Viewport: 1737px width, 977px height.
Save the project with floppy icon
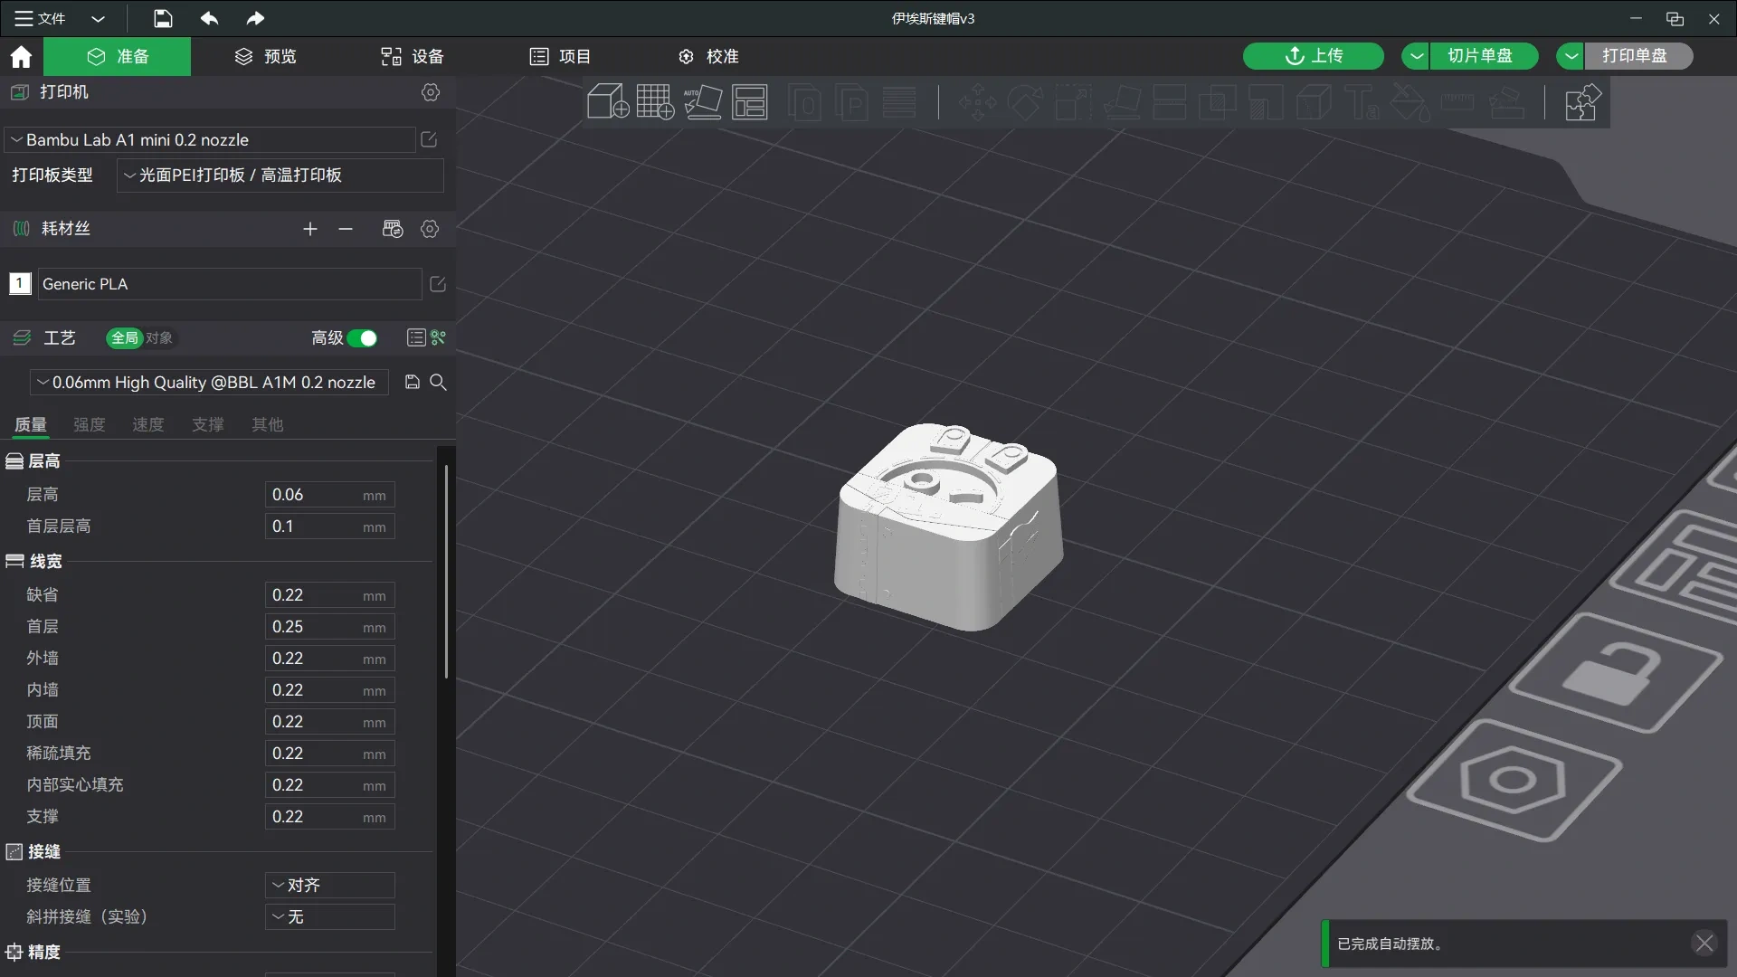163,18
